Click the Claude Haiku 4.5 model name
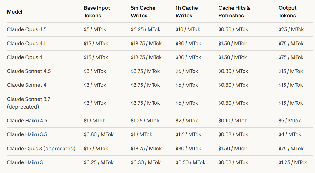Image resolution: width=315 pixels, height=173 pixels. [27, 121]
